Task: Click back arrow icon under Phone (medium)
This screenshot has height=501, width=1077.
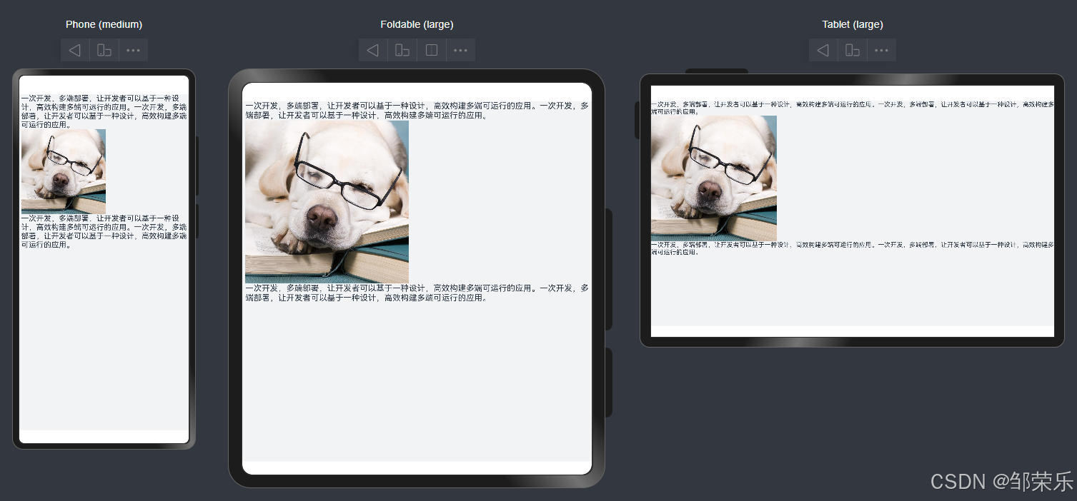Action: (75, 50)
